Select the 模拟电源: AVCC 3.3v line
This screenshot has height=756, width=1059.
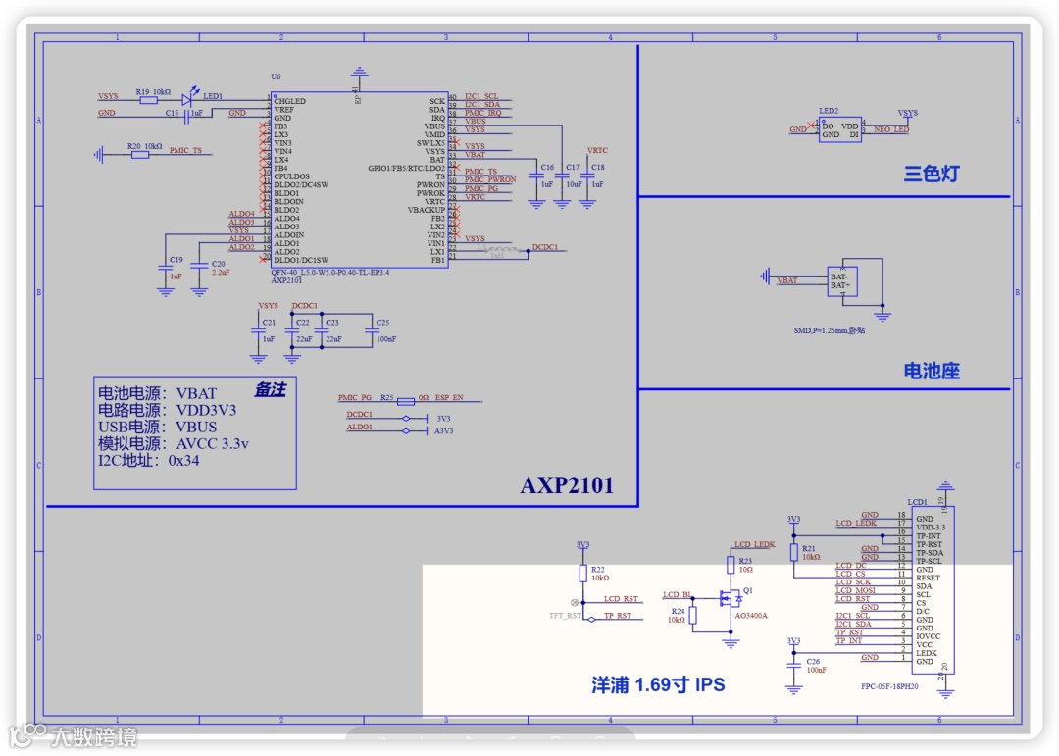pos(174,444)
